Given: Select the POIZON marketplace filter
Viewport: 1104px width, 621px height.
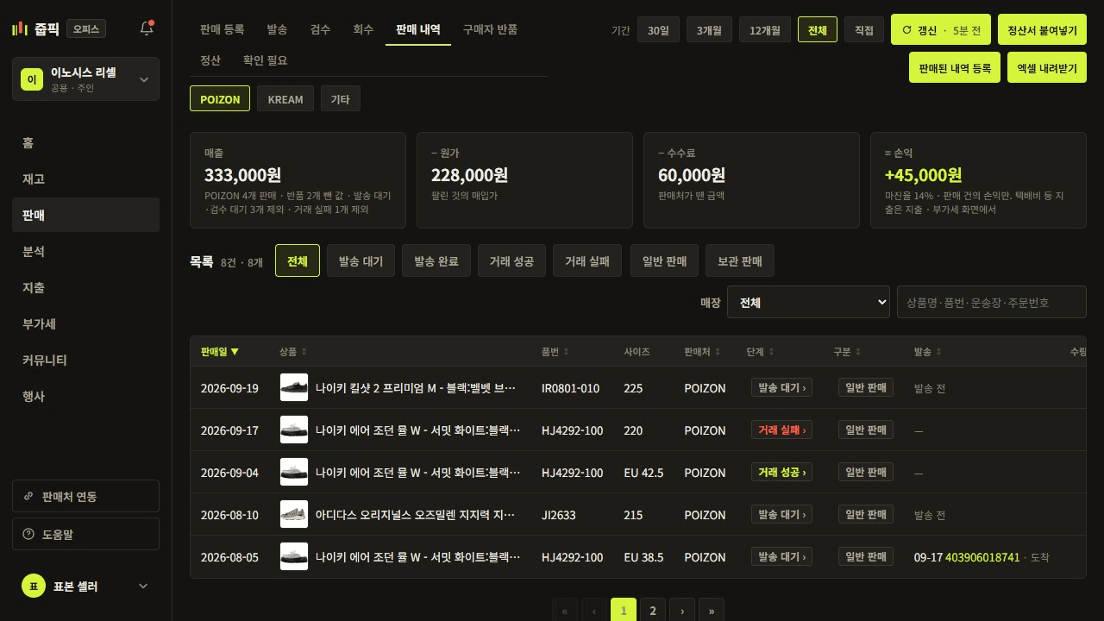Looking at the screenshot, I should (x=220, y=98).
